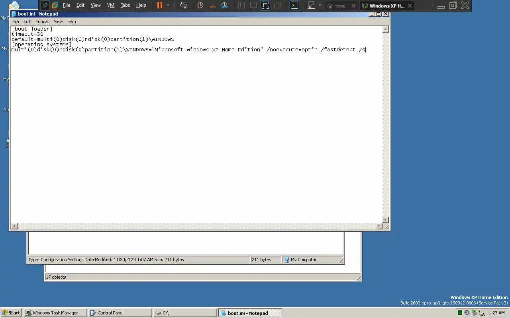Click the Notepad vertical scroll down arrow
The height and width of the screenshot is (318, 510).
pyautogui.click(x=385, y=220)
